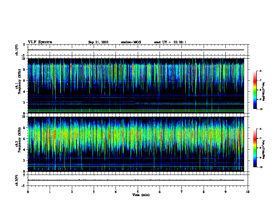Click the time axis tick label "7"
This screenshot has height=215, width=279.
point(182,192)
